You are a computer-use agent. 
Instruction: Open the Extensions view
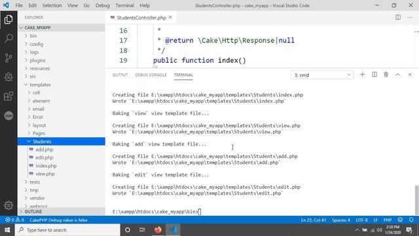pos(9,96)
